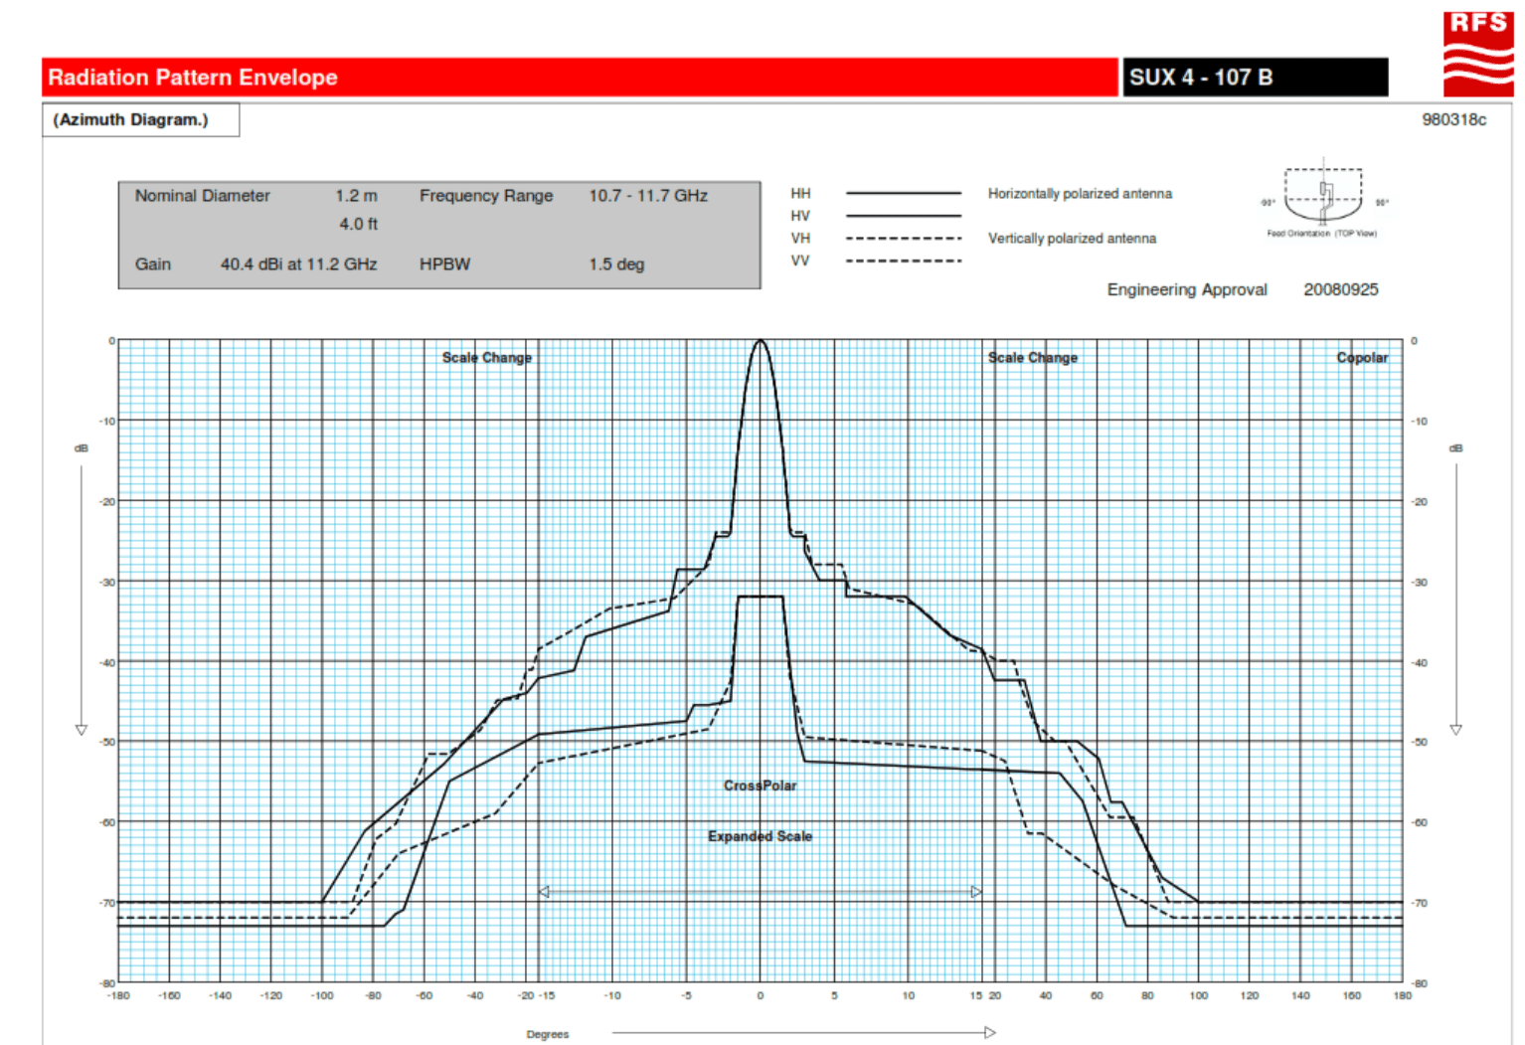Click the VH legend label
The height and width of the screenshot is (1045, 1525).
(x=800, y=238)
